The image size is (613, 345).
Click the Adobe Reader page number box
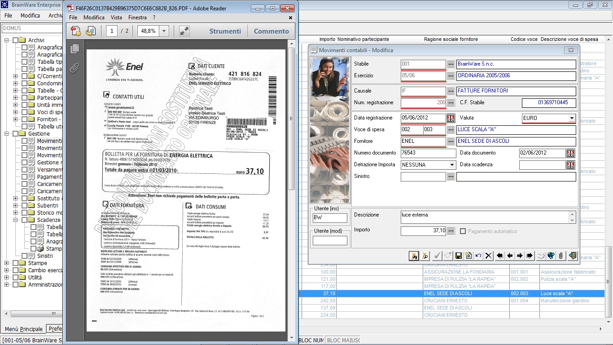click(x=112, y=31)
